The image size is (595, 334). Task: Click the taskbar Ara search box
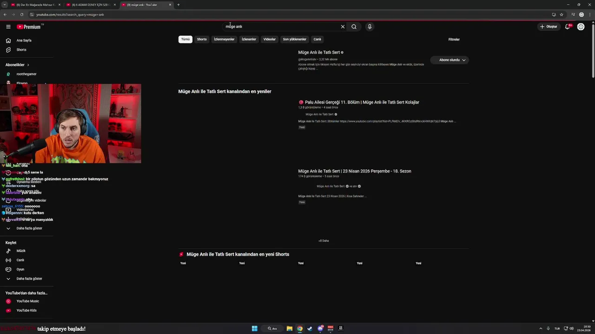[x=272, y=328]
